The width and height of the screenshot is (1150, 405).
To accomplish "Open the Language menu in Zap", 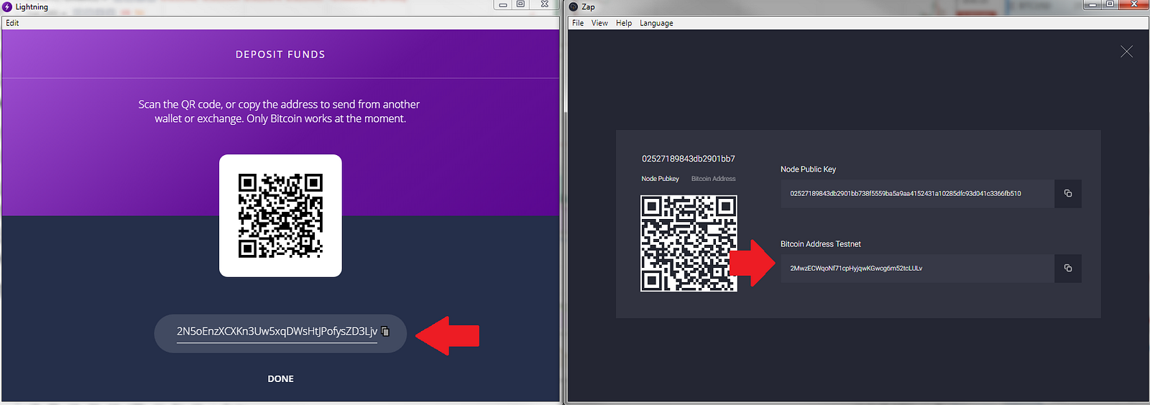I will [x=656, y=23].
